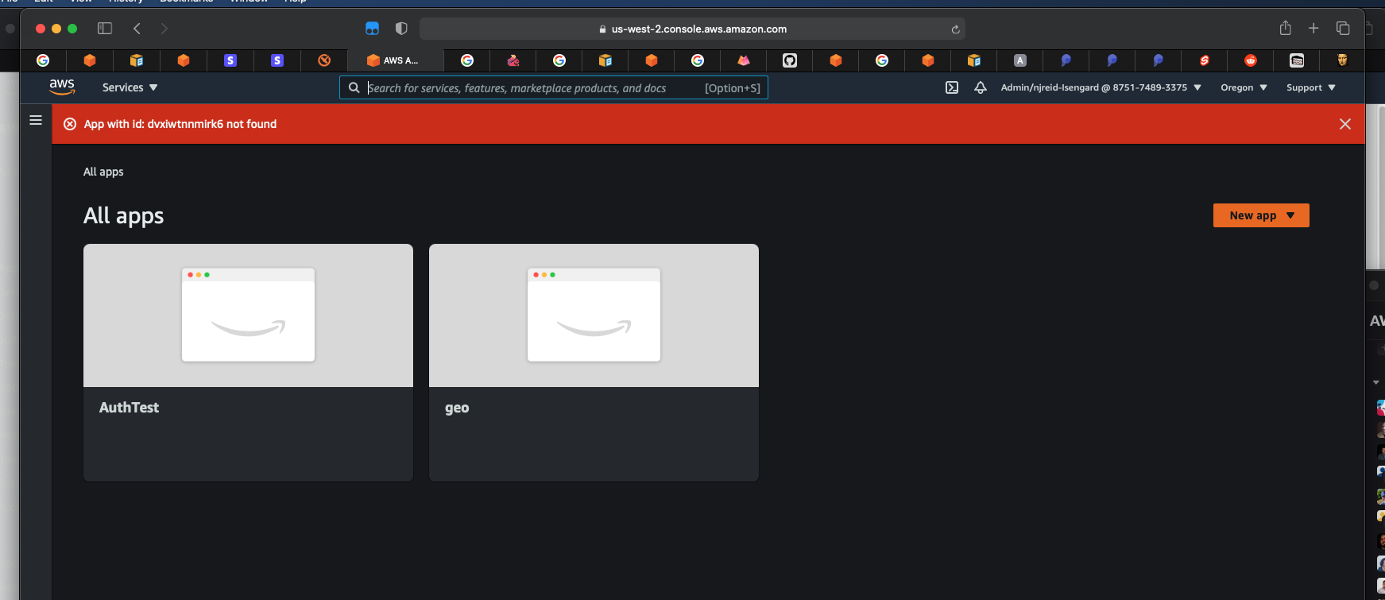This screenshot has height=600, width=1385.
Task: Go back in Safari history
Action: pos(137,29)
